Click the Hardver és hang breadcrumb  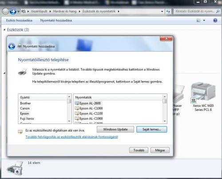(65, 12)
